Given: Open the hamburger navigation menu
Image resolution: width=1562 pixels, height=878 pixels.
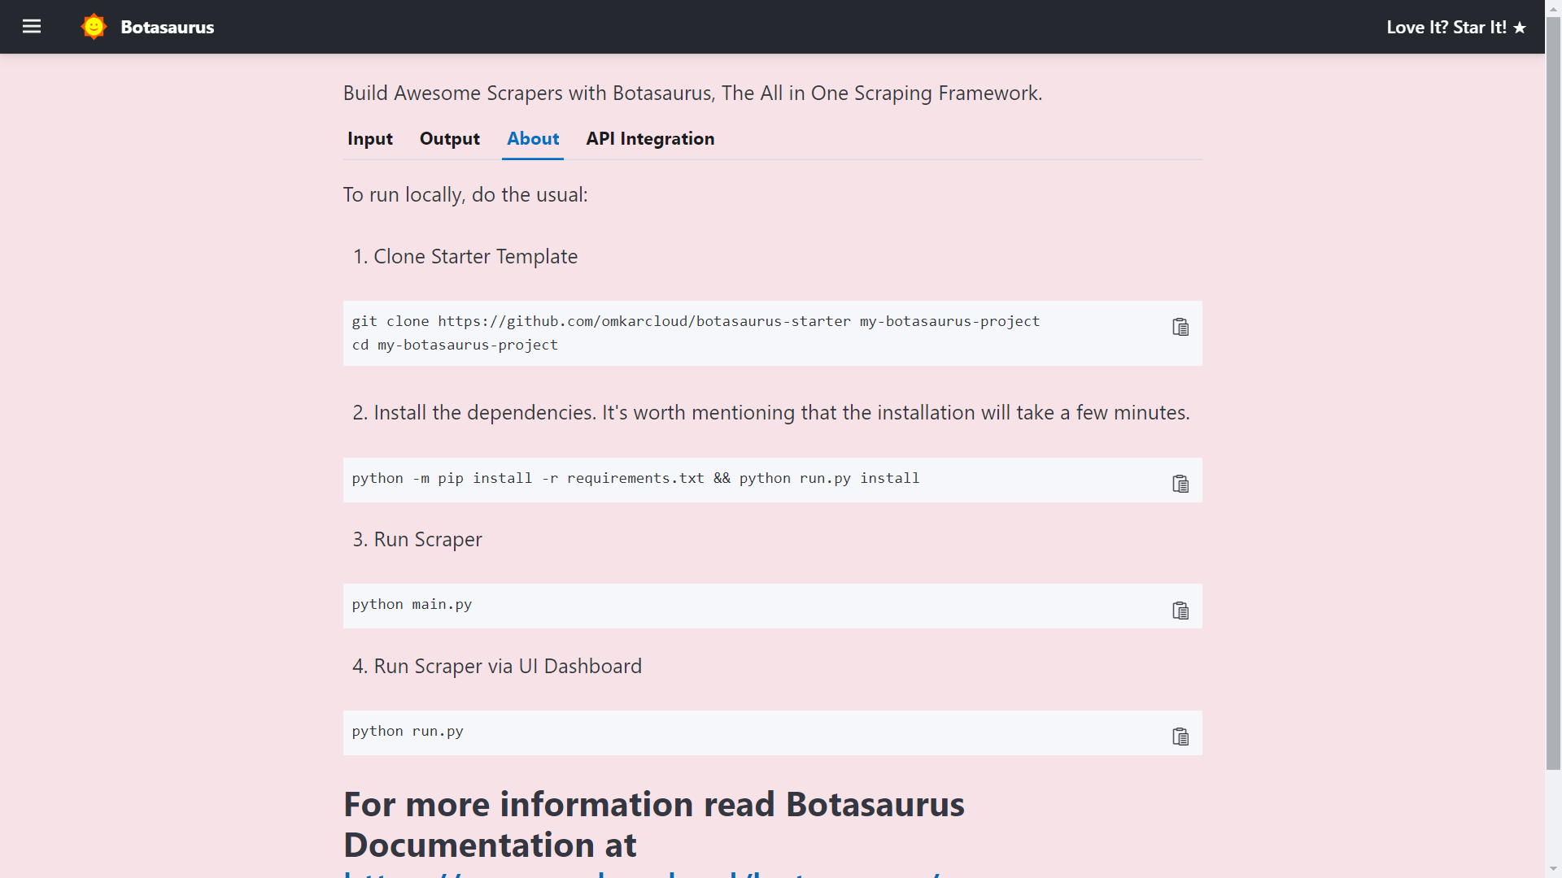Looking at the screenshot, I should [32, 26].
